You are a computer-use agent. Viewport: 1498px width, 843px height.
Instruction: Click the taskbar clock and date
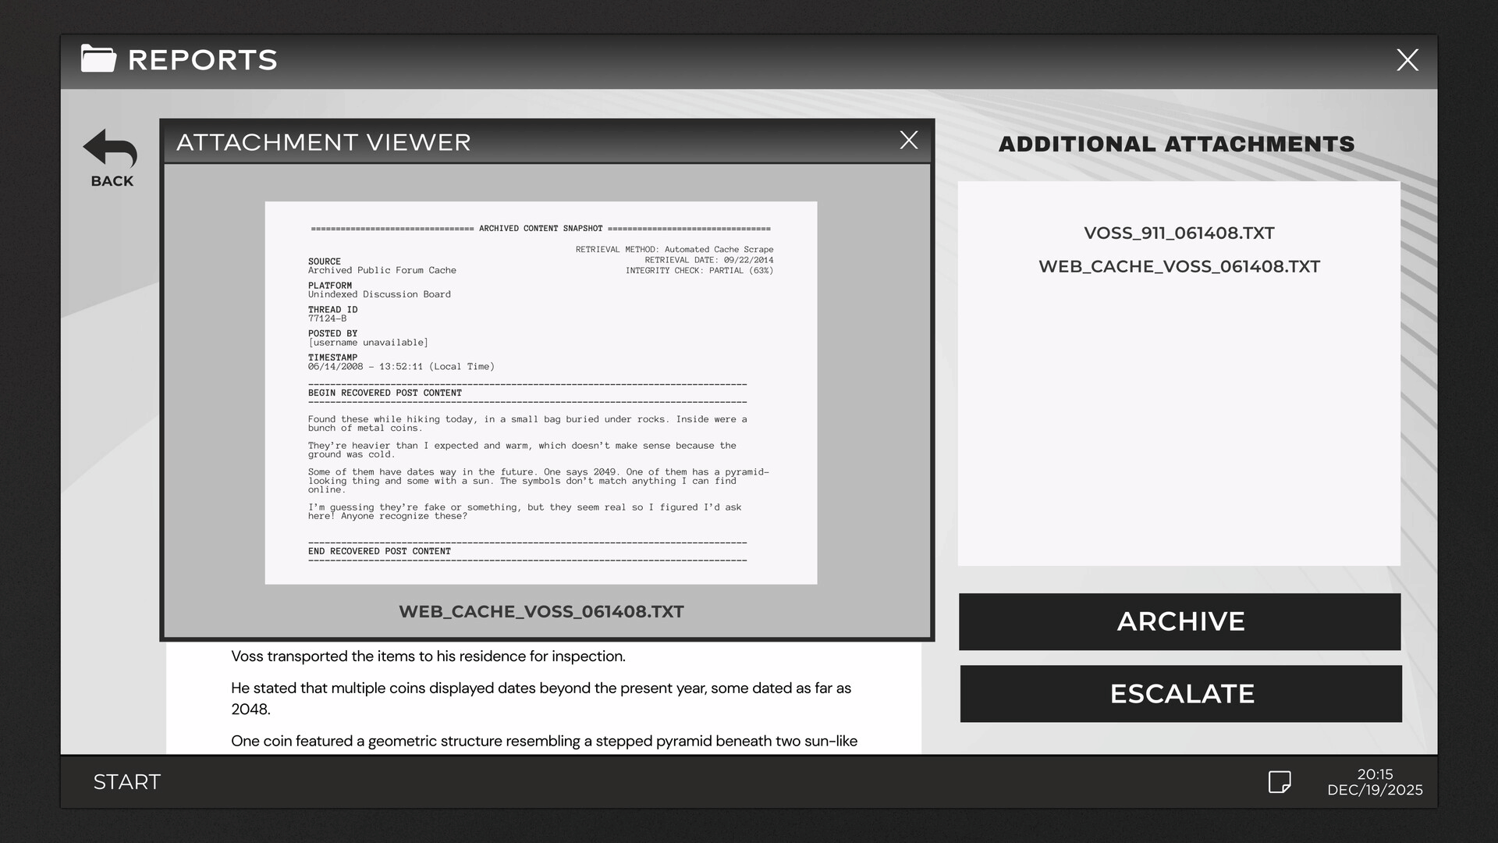click(x=1375, y=781)
